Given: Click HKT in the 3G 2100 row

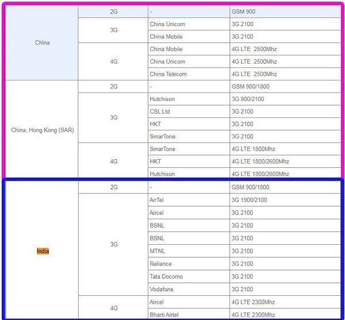Looking at the screenshot, I should pyautogui.click(x=189, y=124).
